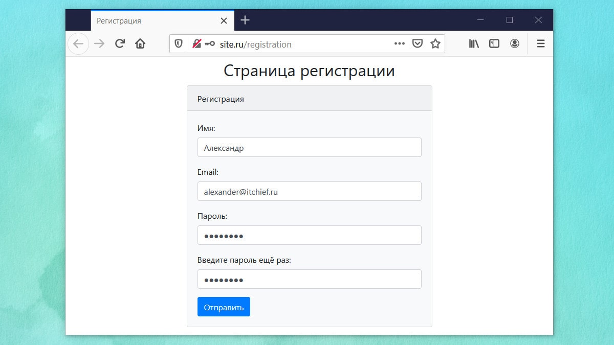Go back to the previous page
This screenshot has width=614, height=345.
click(x=78, y=44)
